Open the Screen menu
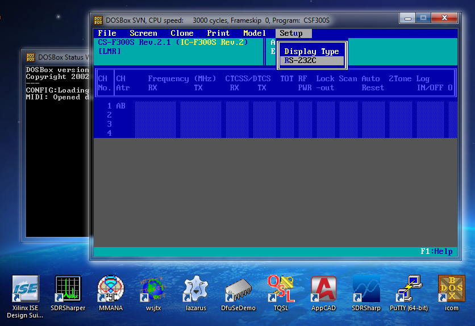This screenshot has width=475, height=326. (143, 34)
